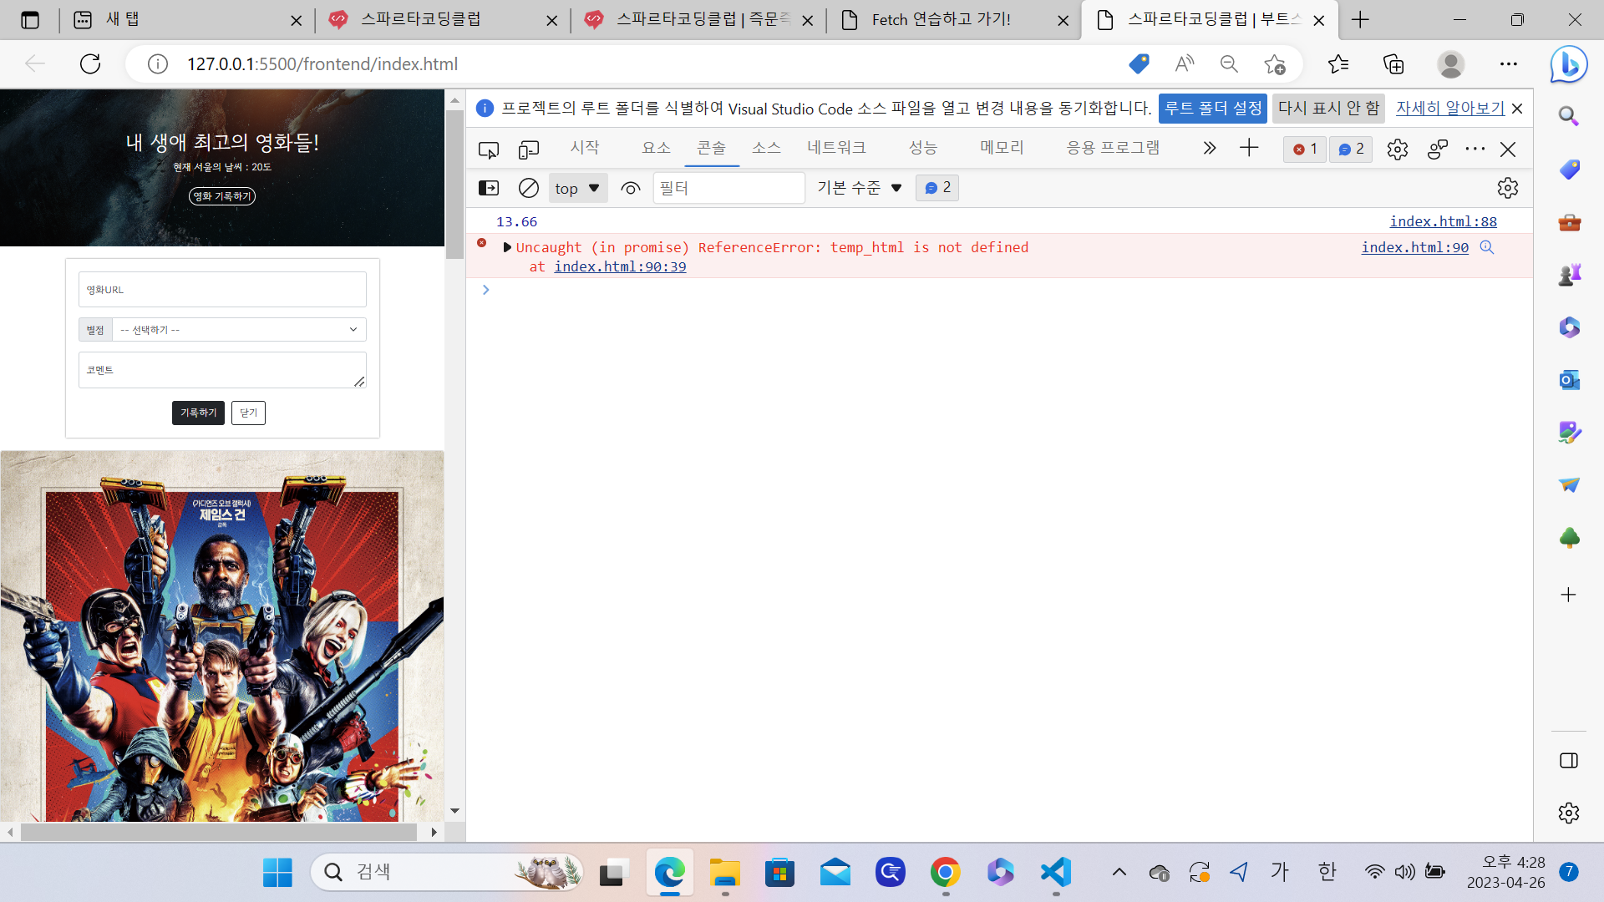This screenshot has height=902, width=1604.
Task: Click 영화 기록하기 button on the banner
Action: coord(222,196)
